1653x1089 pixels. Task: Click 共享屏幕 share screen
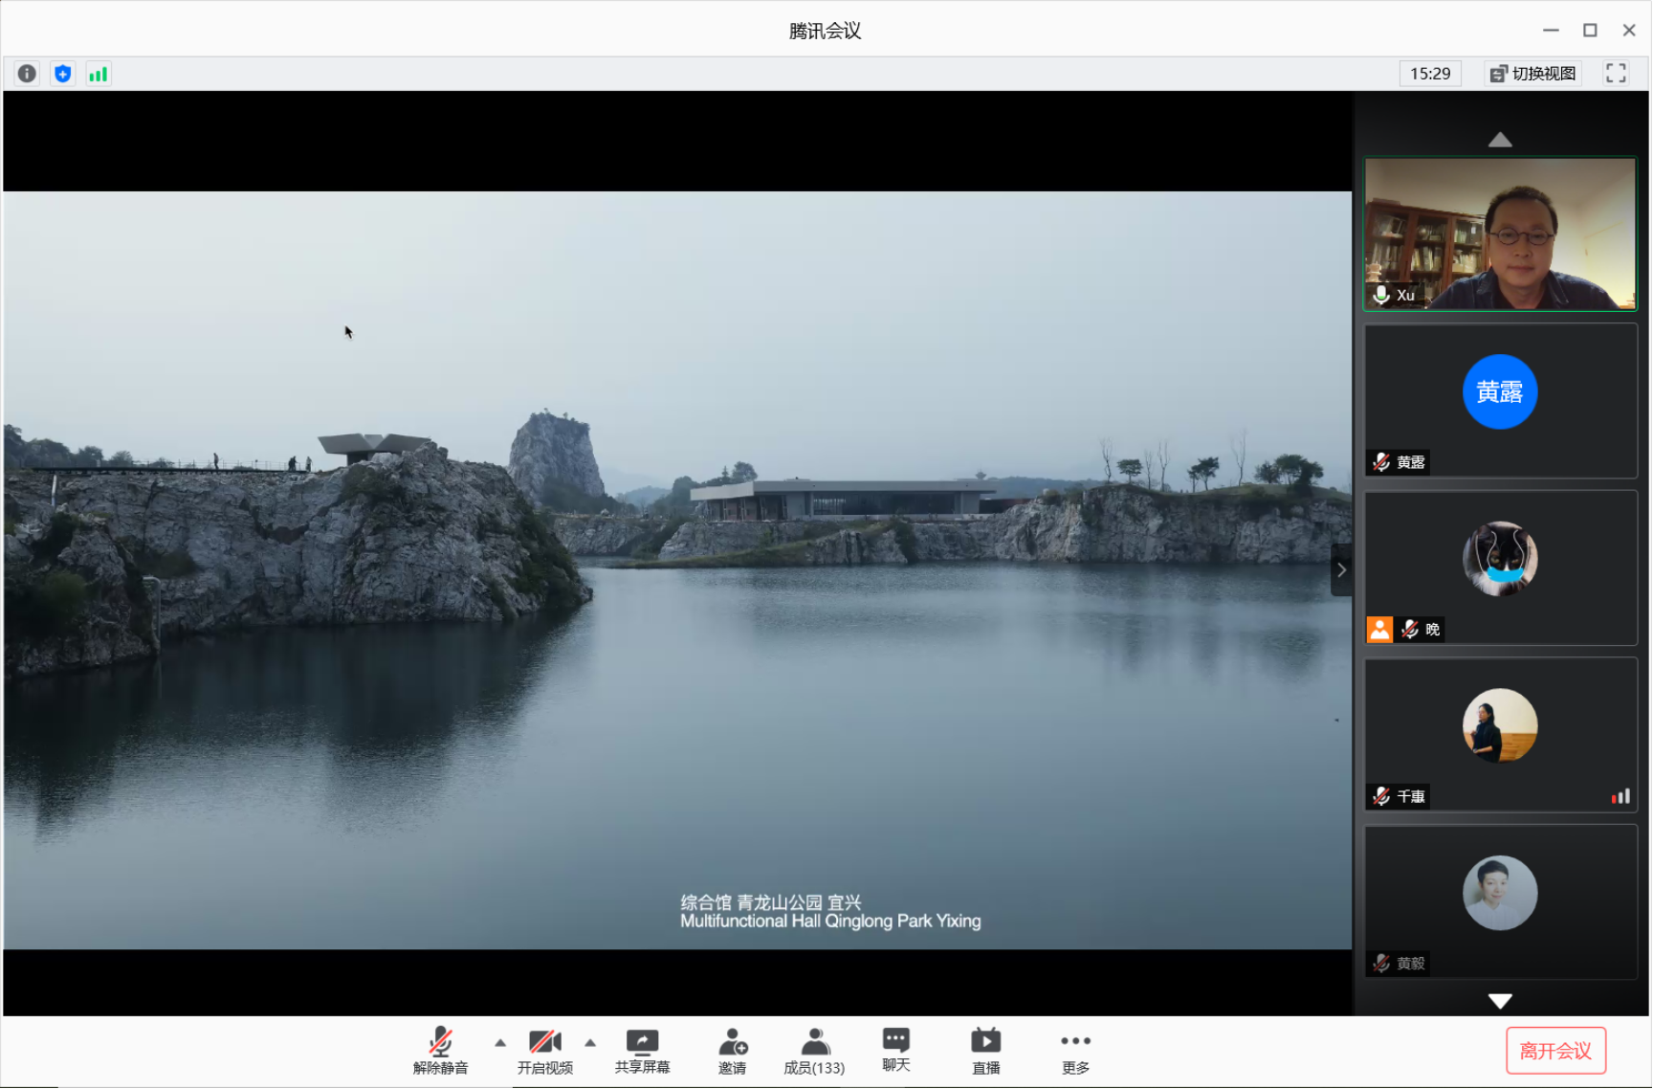(642, 1051)
